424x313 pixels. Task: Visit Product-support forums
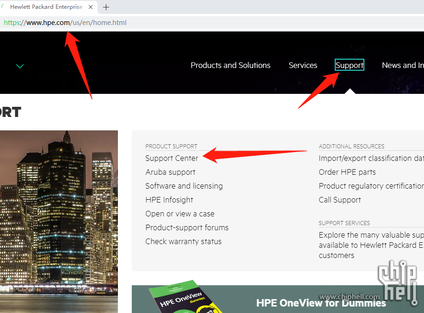pos(187,227)
